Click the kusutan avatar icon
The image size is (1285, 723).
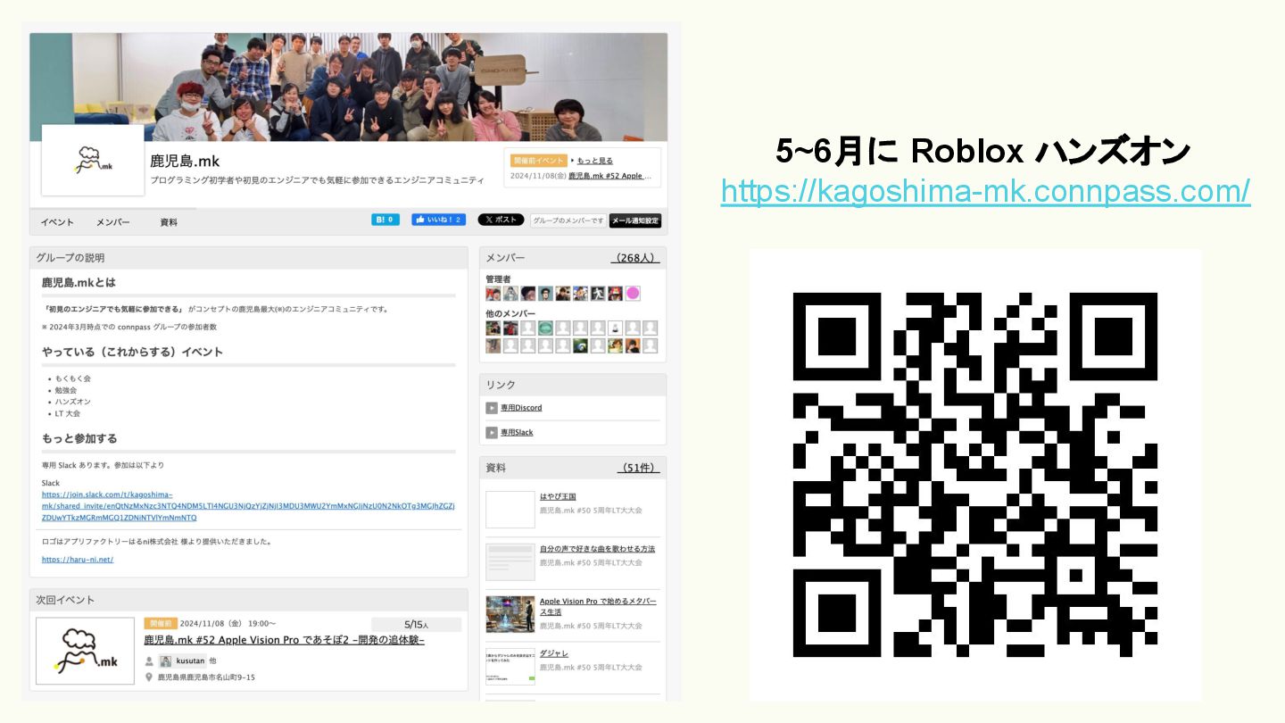165,661
